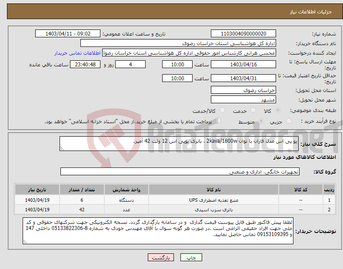The image size is (343, 269).
Task: Click the remaining time field 23:40:48
Action: (x=85, y=64)
